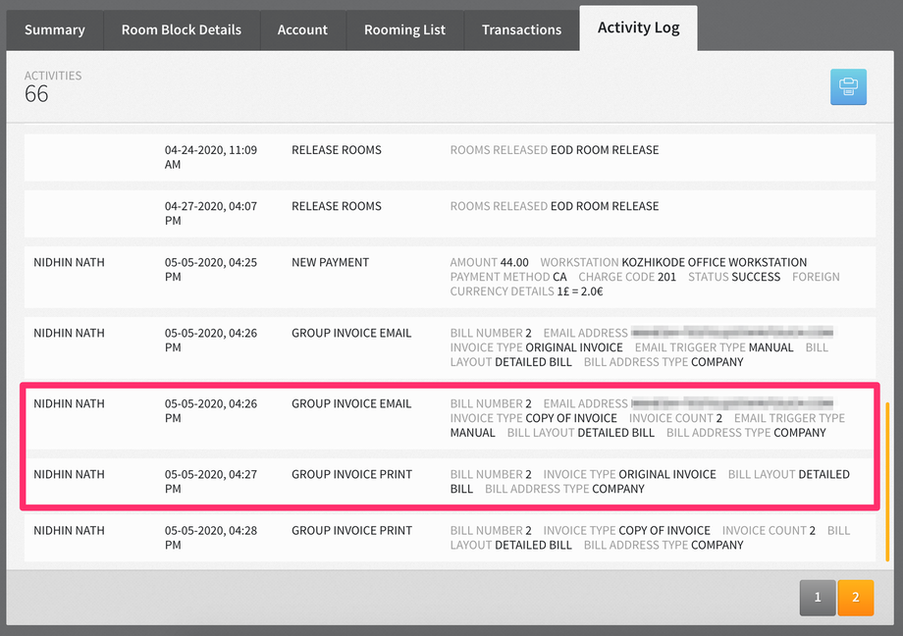The height and width of the screenshot is (636, 903).
Task: Select the 04-27-2020, 04:07 PM timestamp
Action: 211,213
